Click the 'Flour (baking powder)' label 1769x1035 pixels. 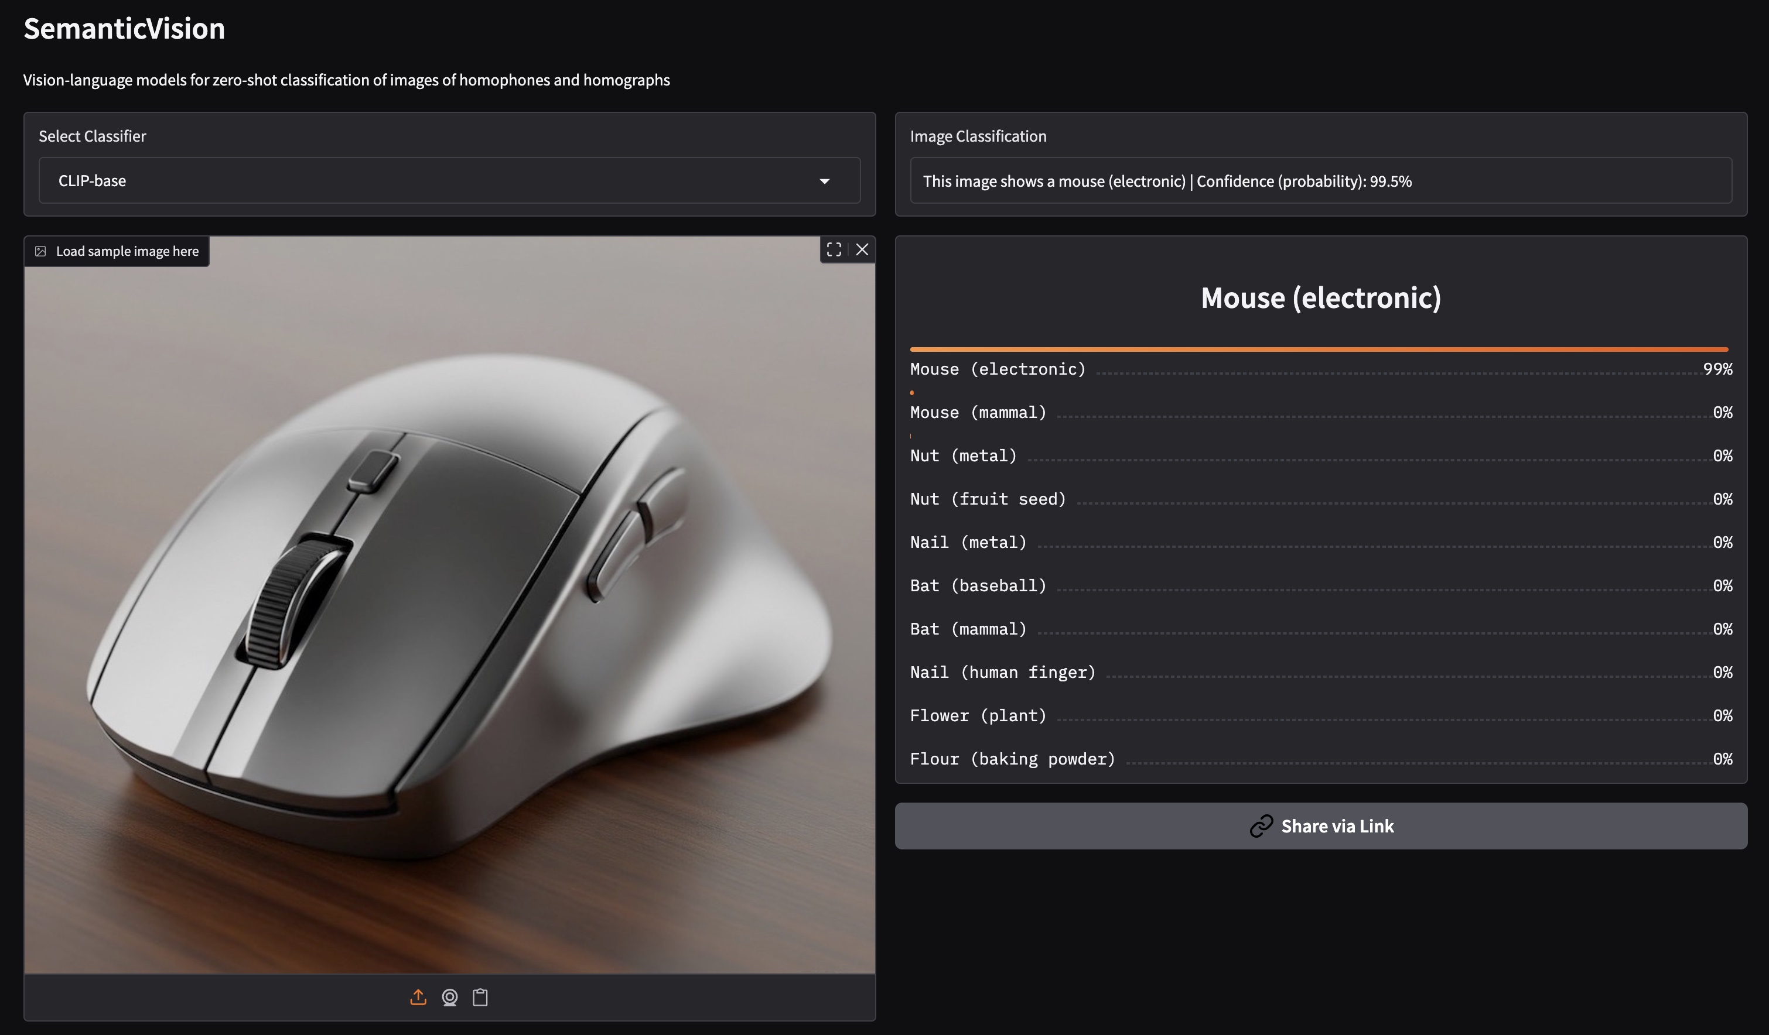(1012, 759)
